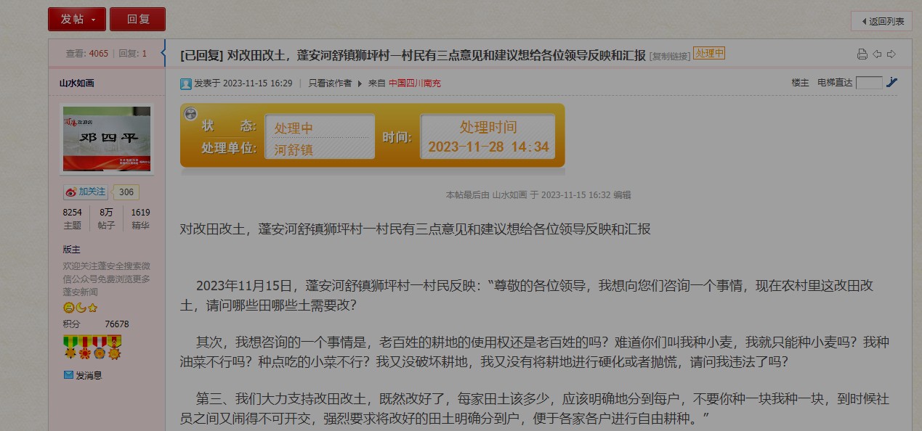Screen dimensions: 922x431
Task: Click the poster icon beside 发表于
Action: [x=186, y=83]
